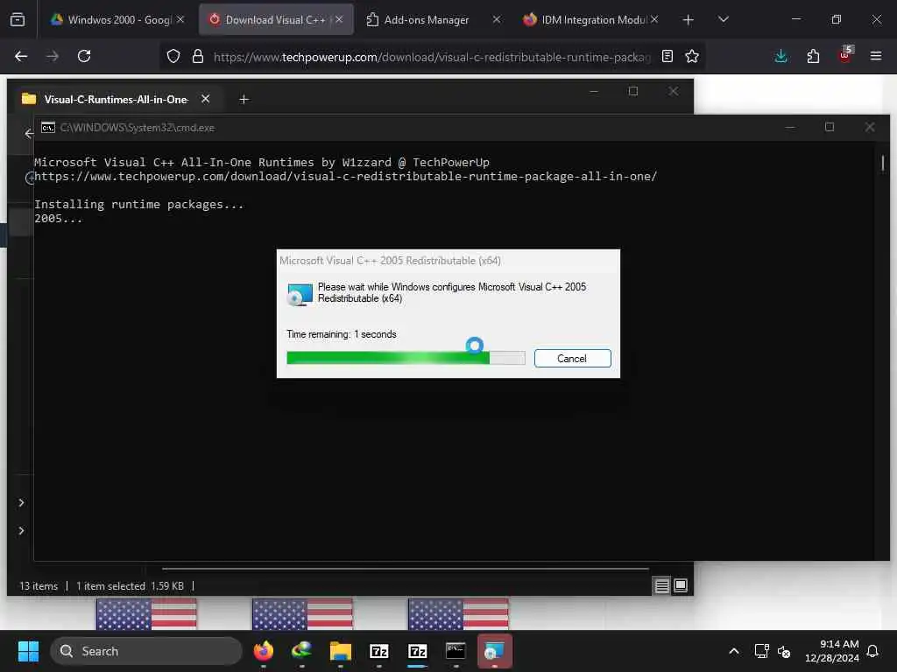Open cmd.exe window system menu icon
The image size is (897, 672).
[x=48, y=128]
